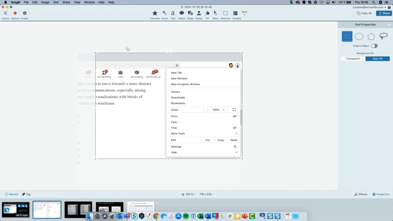The width and height of the screenshot is (393, 221).
Task: Select the 00:11 mp4 video thumbnail
Action: click(x=15, y=209)
